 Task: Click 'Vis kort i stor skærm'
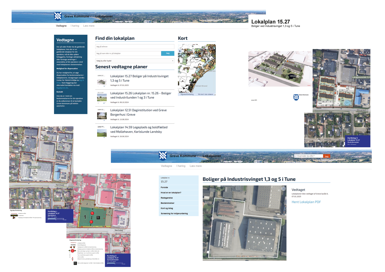205,94
